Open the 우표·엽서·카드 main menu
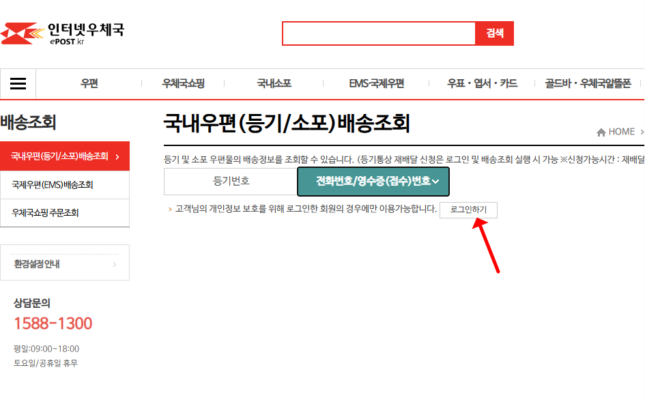Viewport: 645px width, 400px height. coord(482,83)
